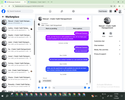Open the emoji picker in message box
This screenshot has height=100, width=125.
pos(85,87)
